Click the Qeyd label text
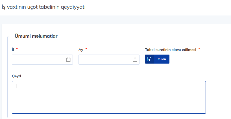 16,76
